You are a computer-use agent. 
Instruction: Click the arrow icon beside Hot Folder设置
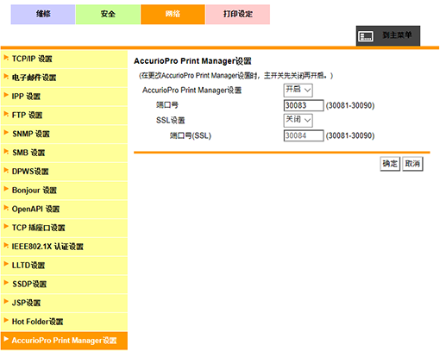pyautogui.click(x=6, y=321)
